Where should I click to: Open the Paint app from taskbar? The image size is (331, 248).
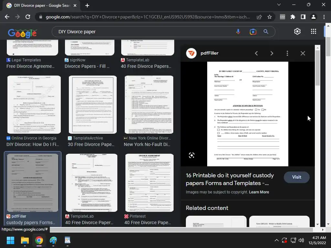click(x=53, y=240)
